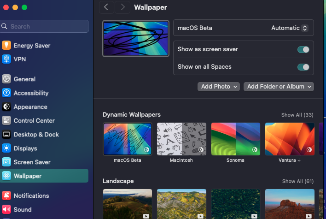Open the Automatic appearance dropdown
This screenshot has width=326, height=219.
289,28
